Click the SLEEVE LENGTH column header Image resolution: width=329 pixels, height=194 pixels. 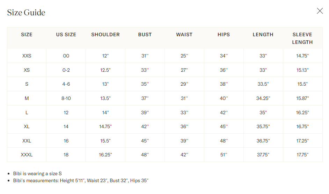pyautogui.click(x=302, y=38)
